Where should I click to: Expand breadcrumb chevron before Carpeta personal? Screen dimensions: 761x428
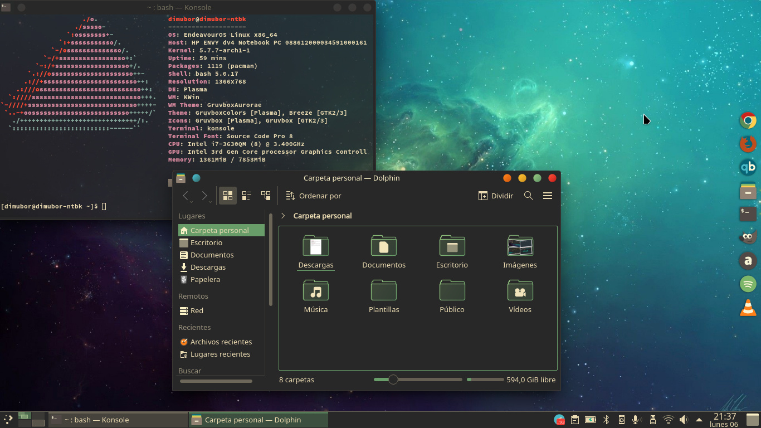point(283,216)
